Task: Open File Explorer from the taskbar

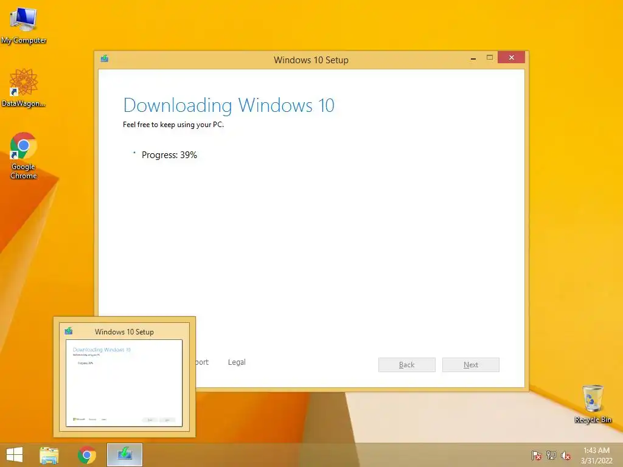Action: [49, 455]
